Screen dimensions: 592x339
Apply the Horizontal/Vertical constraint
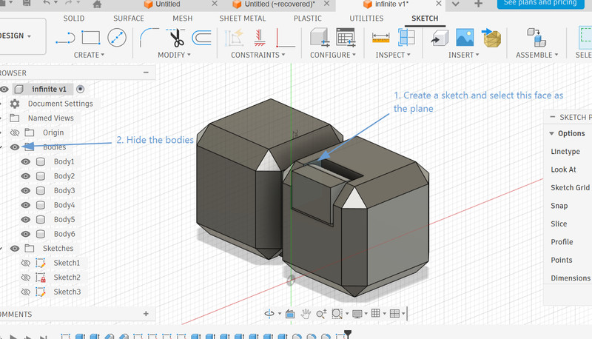coord(260,38)
